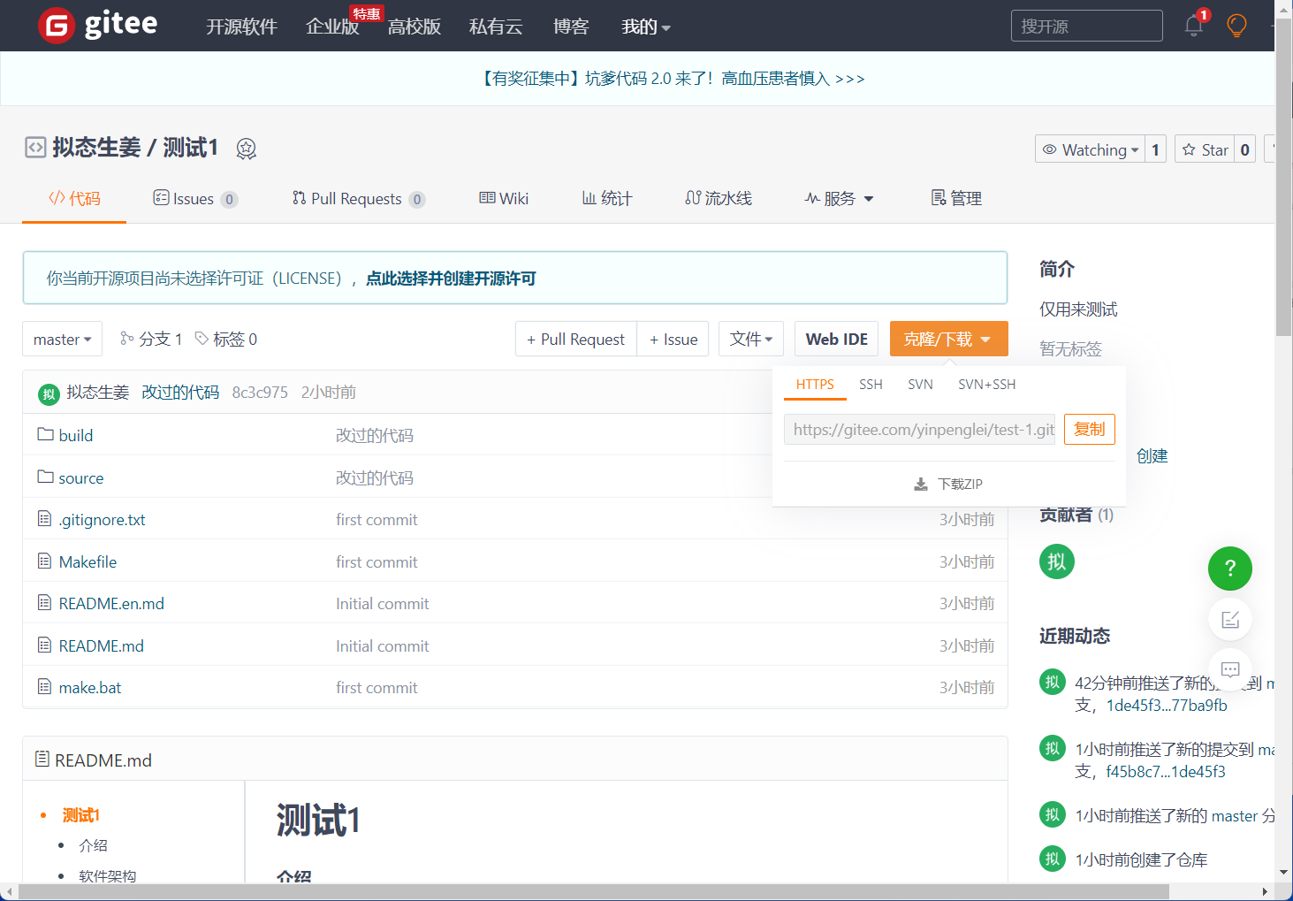Click the Gitee logo
Screen dimensions: 1293x901
pyautogui.click(x=98, y=26)
